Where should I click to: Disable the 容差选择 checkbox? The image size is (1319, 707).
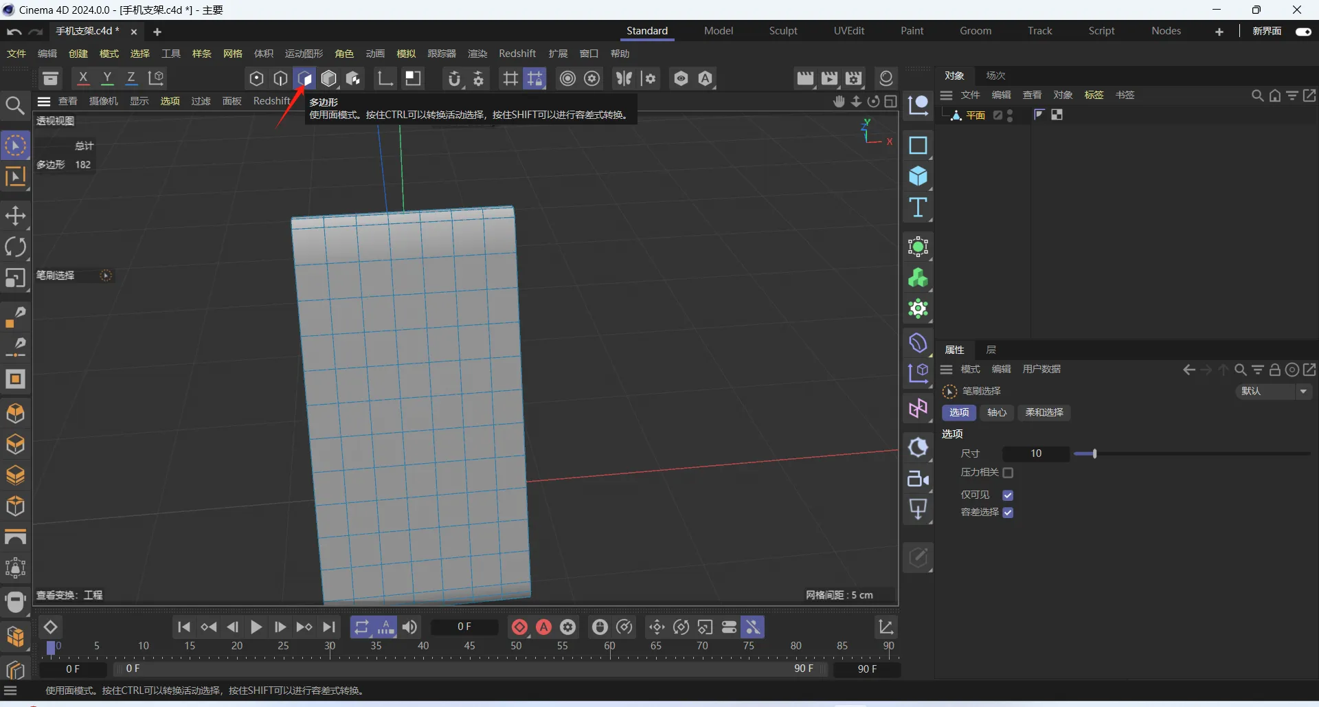pos(1008,513)
